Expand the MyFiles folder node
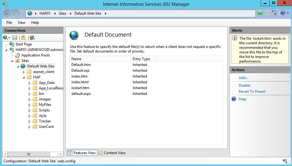Viewport: 292px width, 166px height. point(29,105)
